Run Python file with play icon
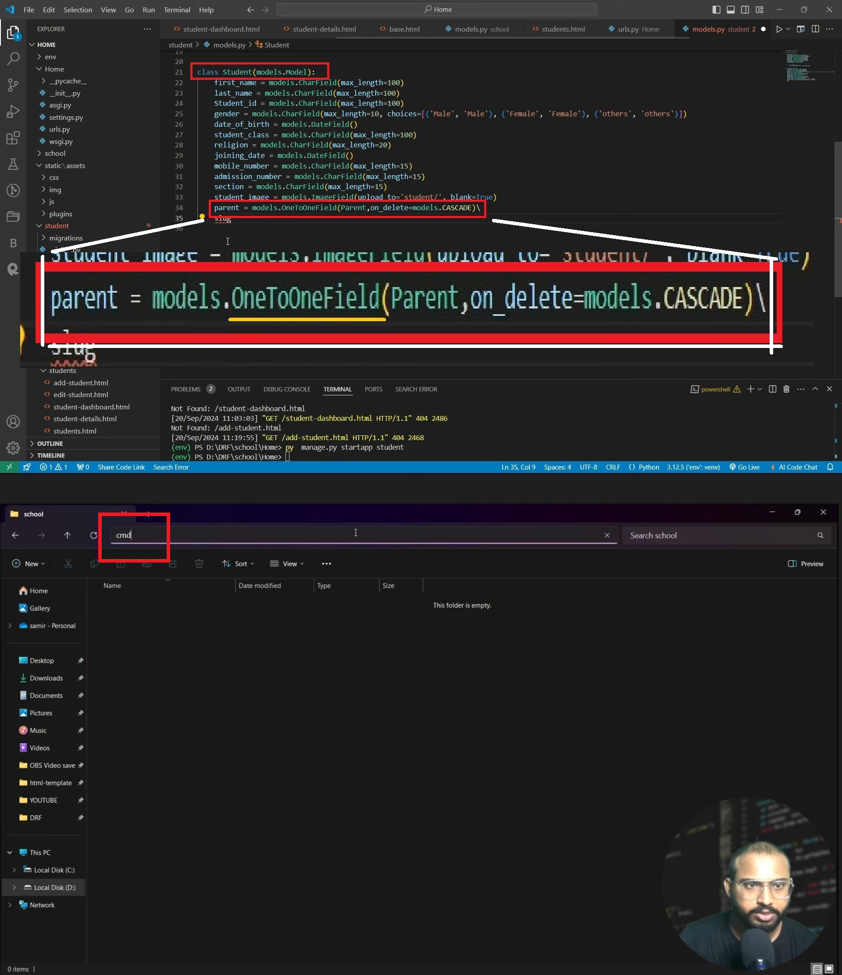 pyautogui.click(x=779, y=29)
